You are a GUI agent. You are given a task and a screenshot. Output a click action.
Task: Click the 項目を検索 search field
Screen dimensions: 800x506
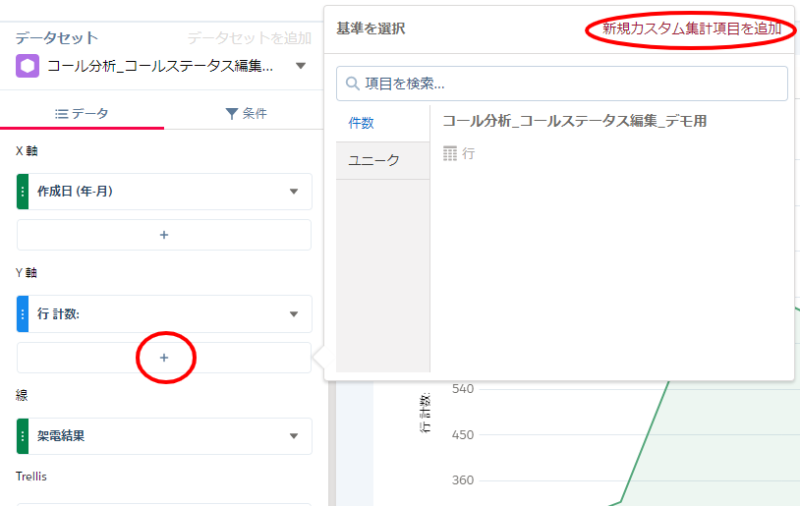[570, 84]
